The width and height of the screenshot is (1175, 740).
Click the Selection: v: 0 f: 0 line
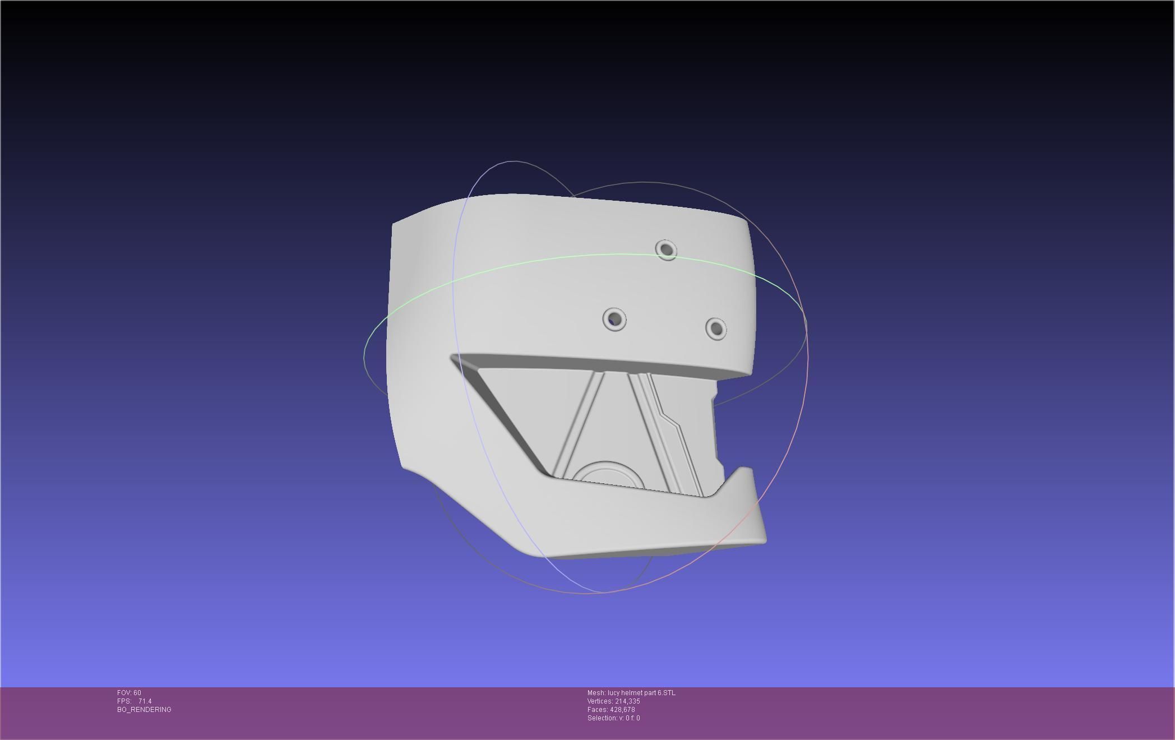coord(614,718)
